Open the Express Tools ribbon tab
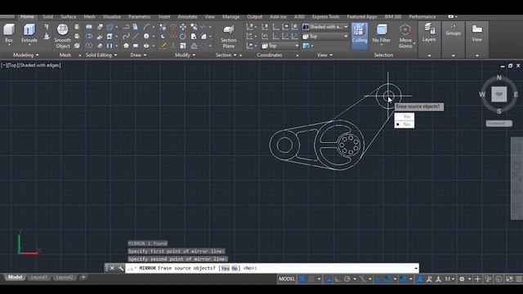This screenshot has width=523, height=294. [325, 16]
